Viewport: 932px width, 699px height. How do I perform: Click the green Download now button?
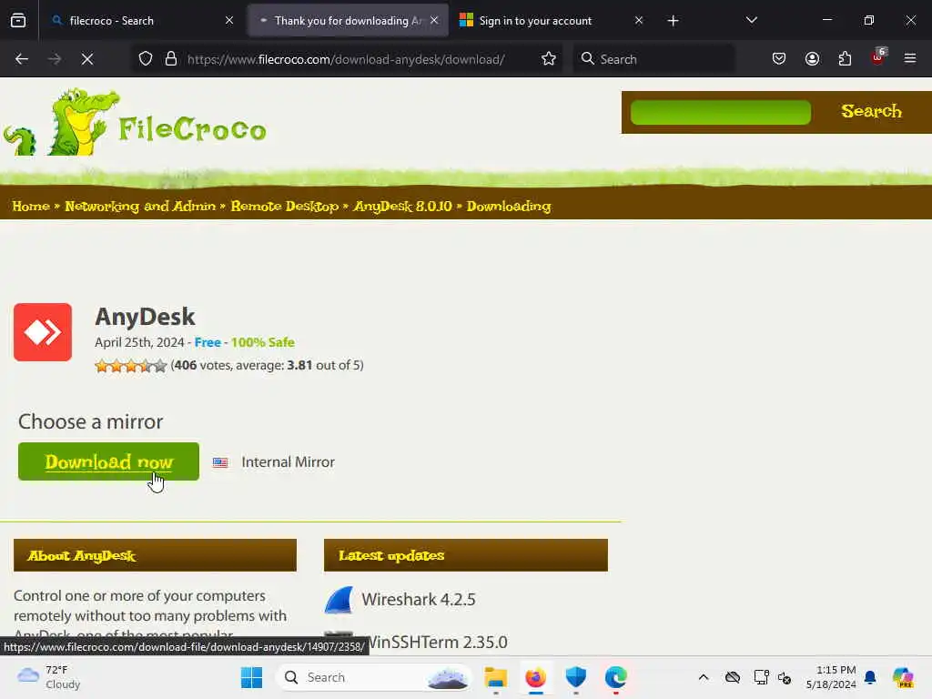pos(109,461)
